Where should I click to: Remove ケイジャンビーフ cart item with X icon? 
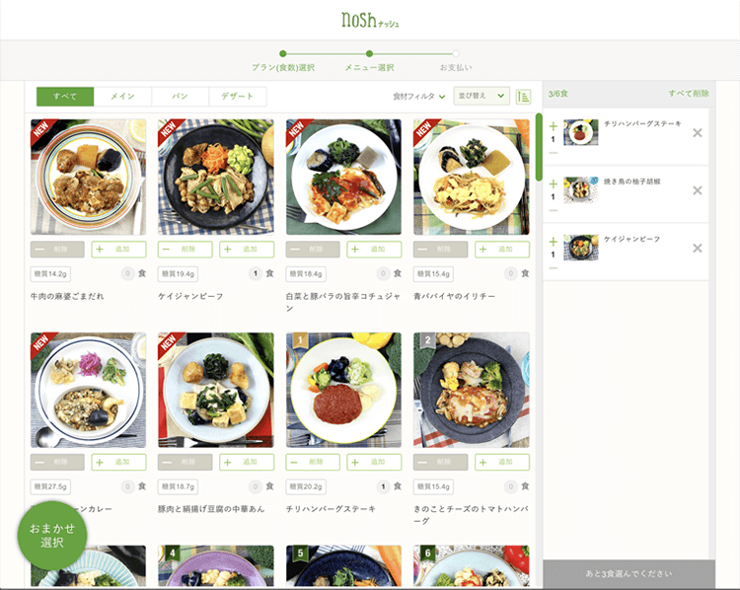[x=697, y=249]
